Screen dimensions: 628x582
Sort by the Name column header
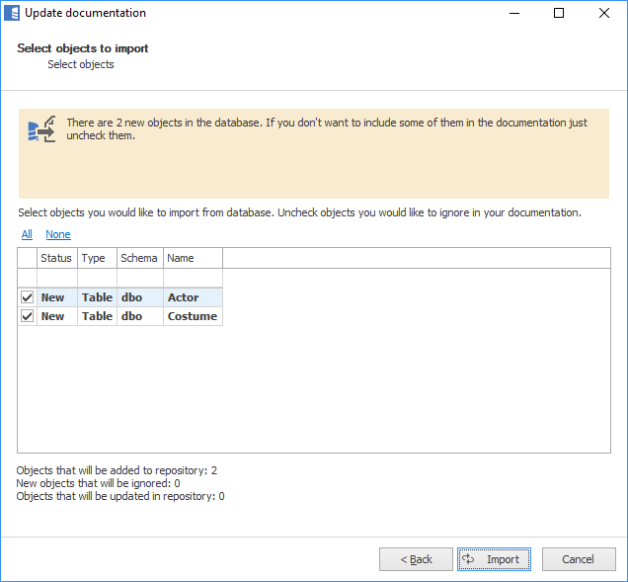[x=192, y=258]
